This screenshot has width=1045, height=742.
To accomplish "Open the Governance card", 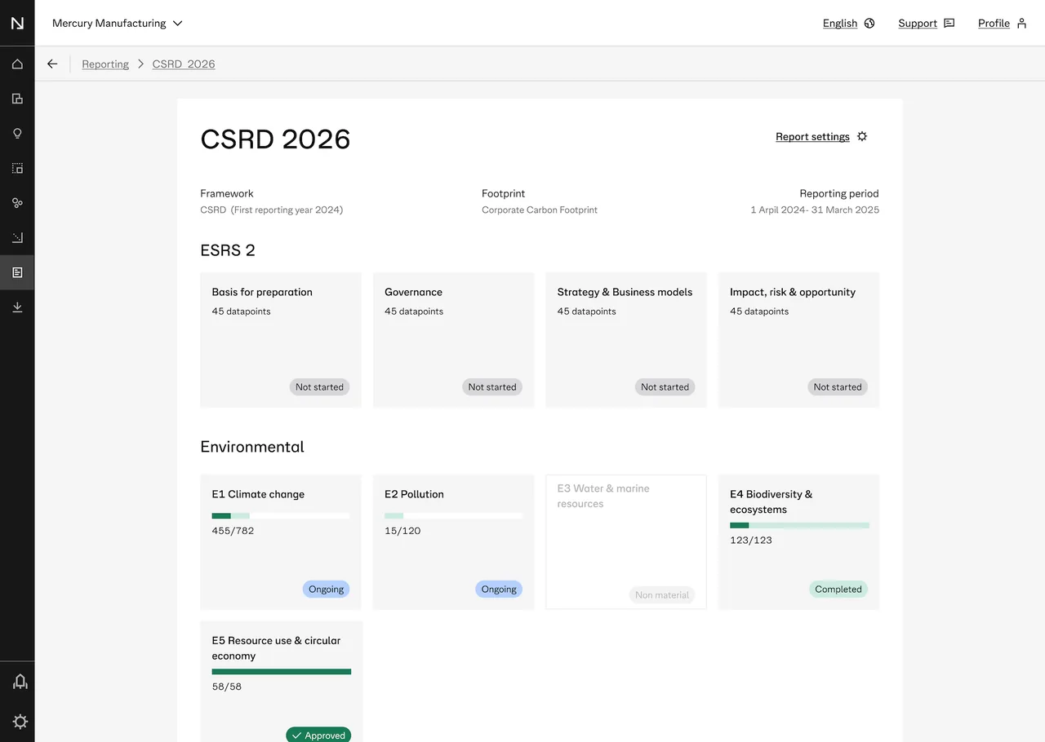I will [454, 340].
